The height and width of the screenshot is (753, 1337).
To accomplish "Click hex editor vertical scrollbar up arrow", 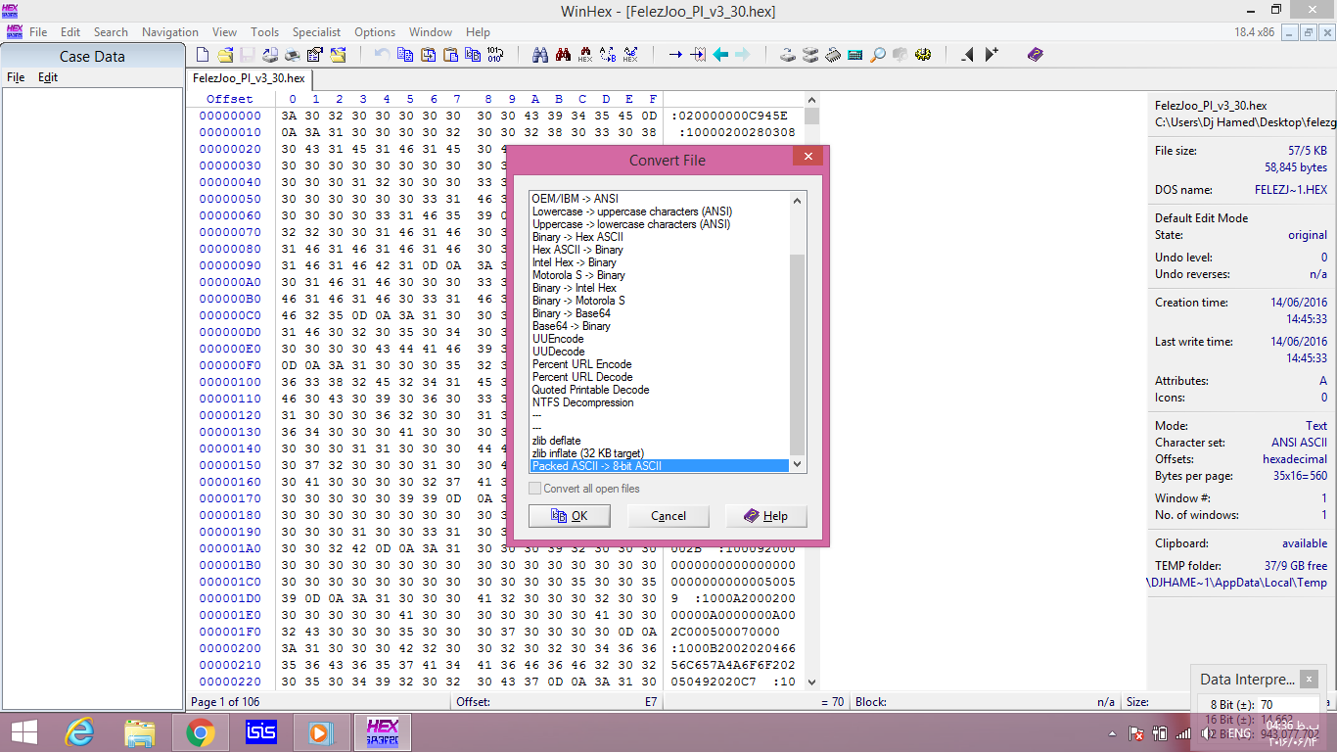I will pyautogui.click(x=810, y=100).
